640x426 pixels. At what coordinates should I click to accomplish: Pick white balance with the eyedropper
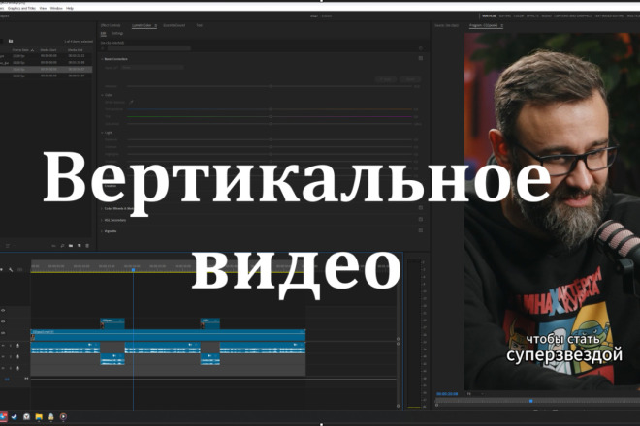[132, 102]
